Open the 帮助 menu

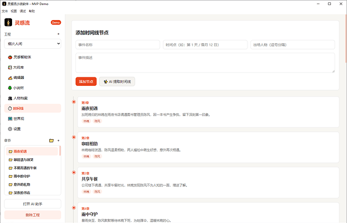[32, 11]
